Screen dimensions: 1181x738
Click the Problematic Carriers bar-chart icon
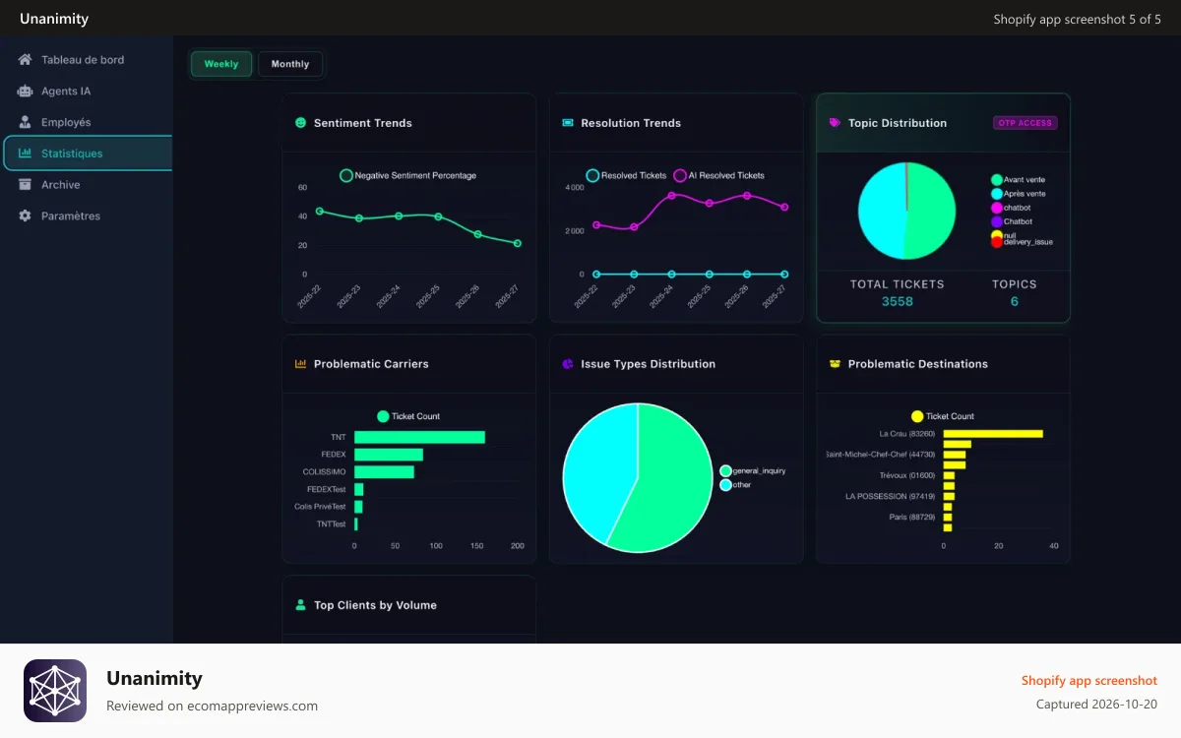(x=301, y=364)
